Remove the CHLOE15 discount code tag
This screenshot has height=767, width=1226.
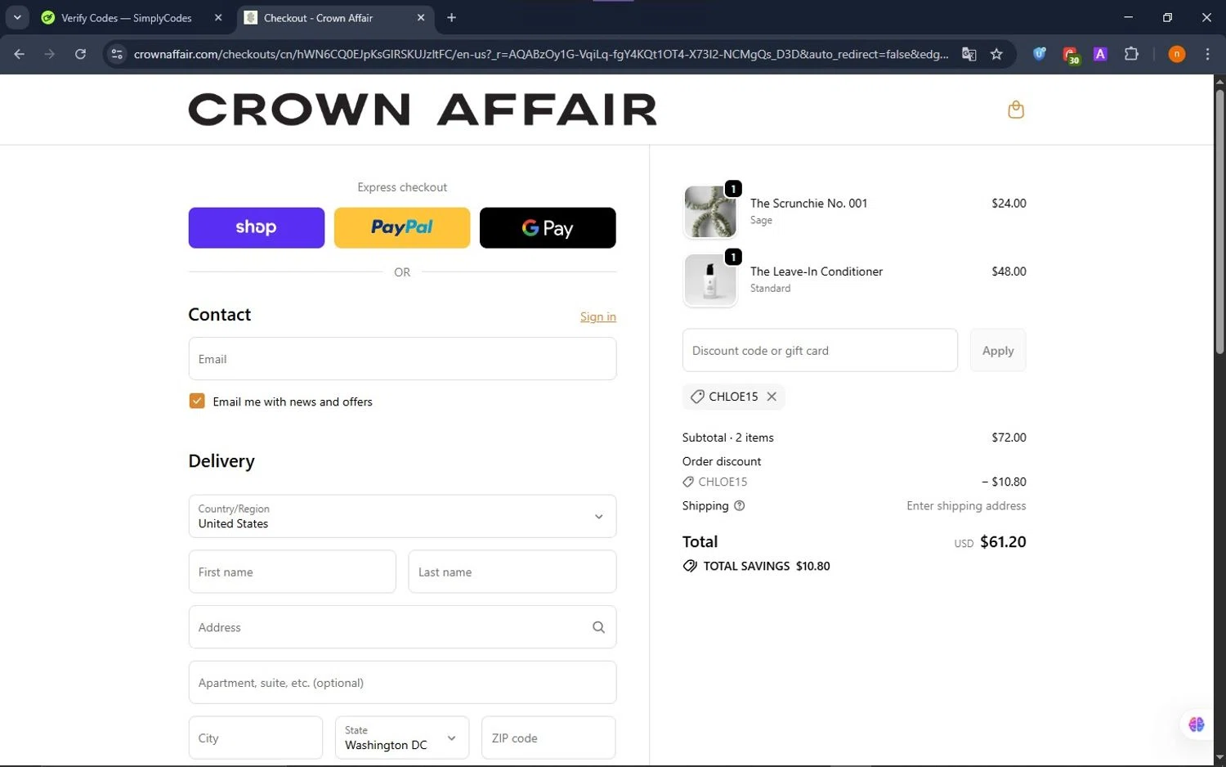coord(772,397)
